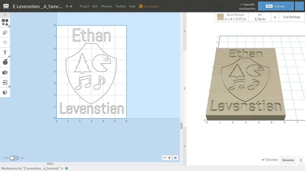305x171 pixels.
Task: Open the apple icon library
Action: point(5,62)
